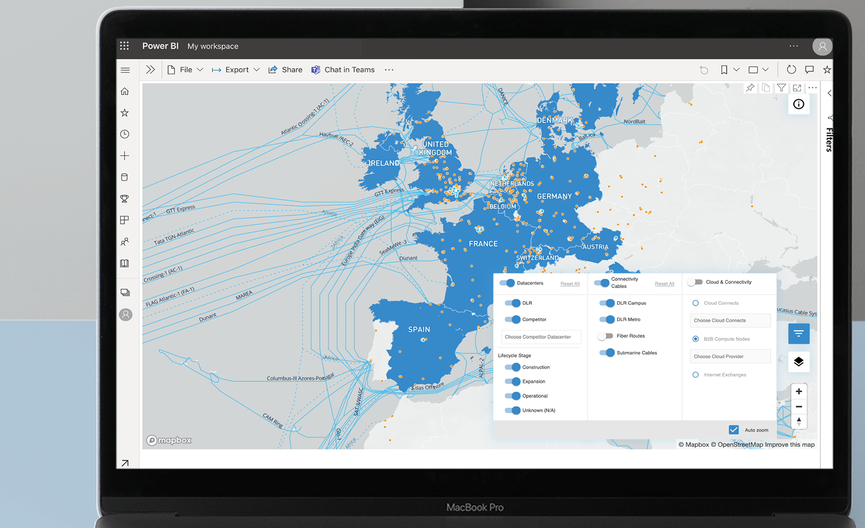Click the Create plus icon in sidebar
This screenshot has width=865, height=528.
point(125,156)
